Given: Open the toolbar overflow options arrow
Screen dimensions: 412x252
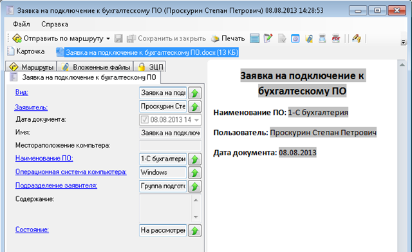Looking at the screenshot, I should point(404,42).
